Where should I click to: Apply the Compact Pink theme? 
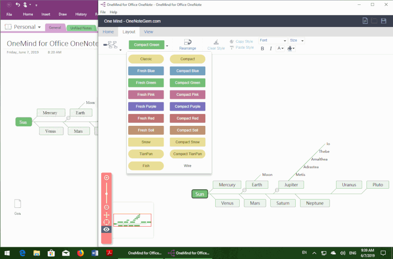coord(188,94)
